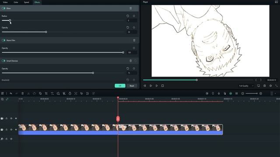Stop the preview playback

tap(162, 86)
